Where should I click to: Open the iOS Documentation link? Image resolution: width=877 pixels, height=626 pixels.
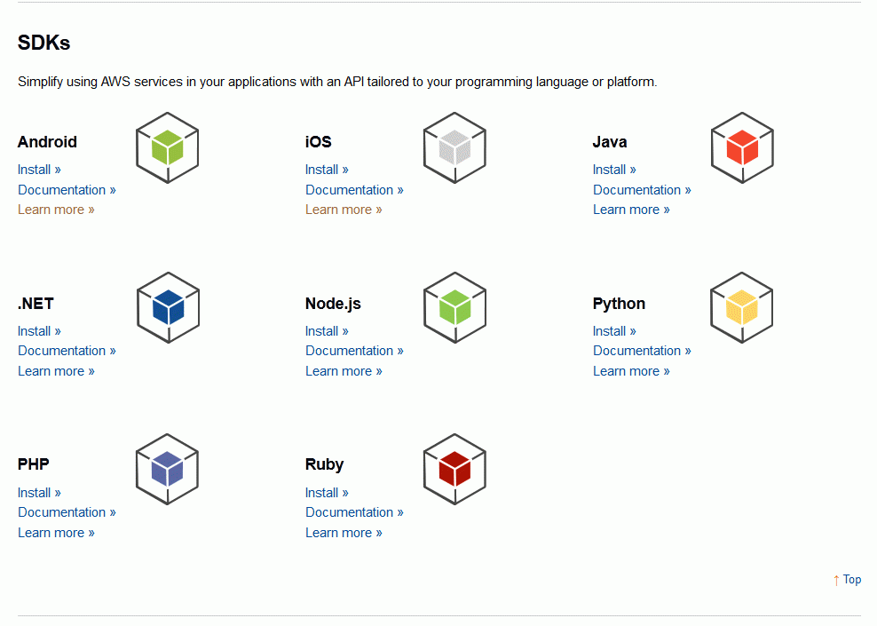[354, 190]
